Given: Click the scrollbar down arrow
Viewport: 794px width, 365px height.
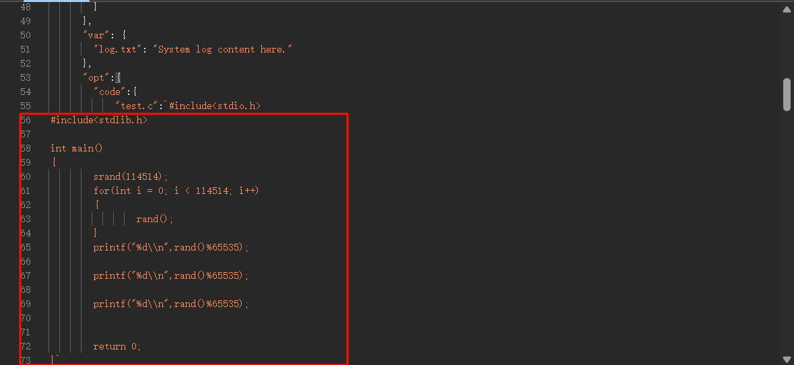Looking at the screenshot, I should (x=786, y=360).
